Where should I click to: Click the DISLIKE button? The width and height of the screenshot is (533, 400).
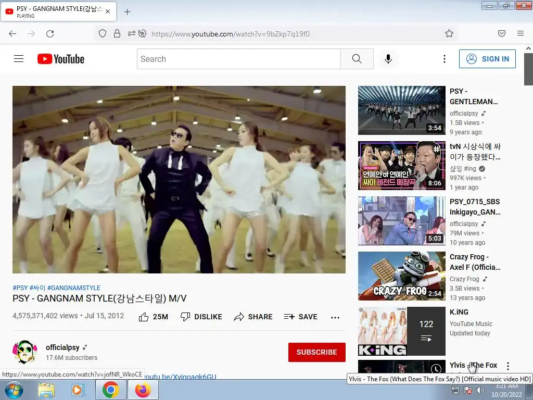pyautogui.click(x=201, y=317)
